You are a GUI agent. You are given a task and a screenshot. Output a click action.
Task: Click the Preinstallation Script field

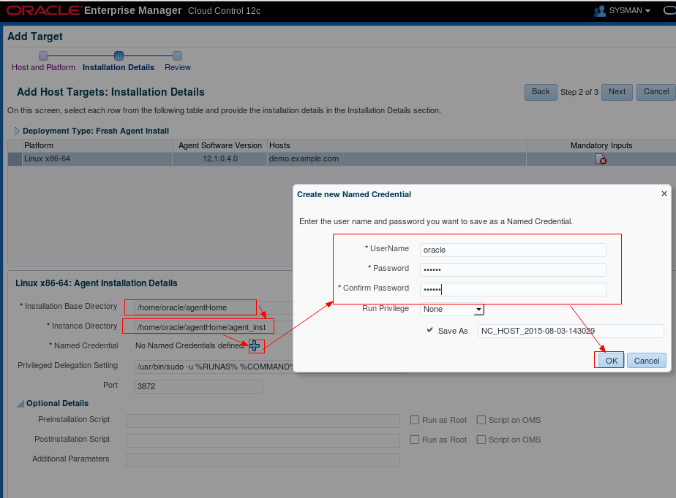point(263,421)
